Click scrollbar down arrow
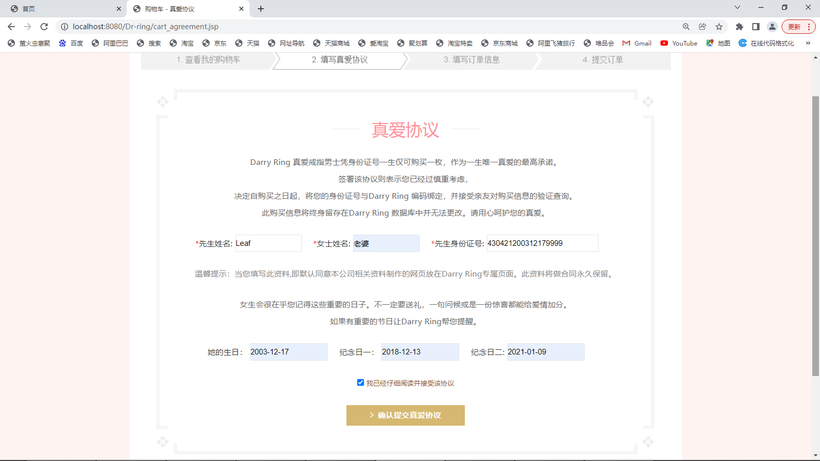The height and width of the screenshot is (461, 820). click(x=815, y=455)
